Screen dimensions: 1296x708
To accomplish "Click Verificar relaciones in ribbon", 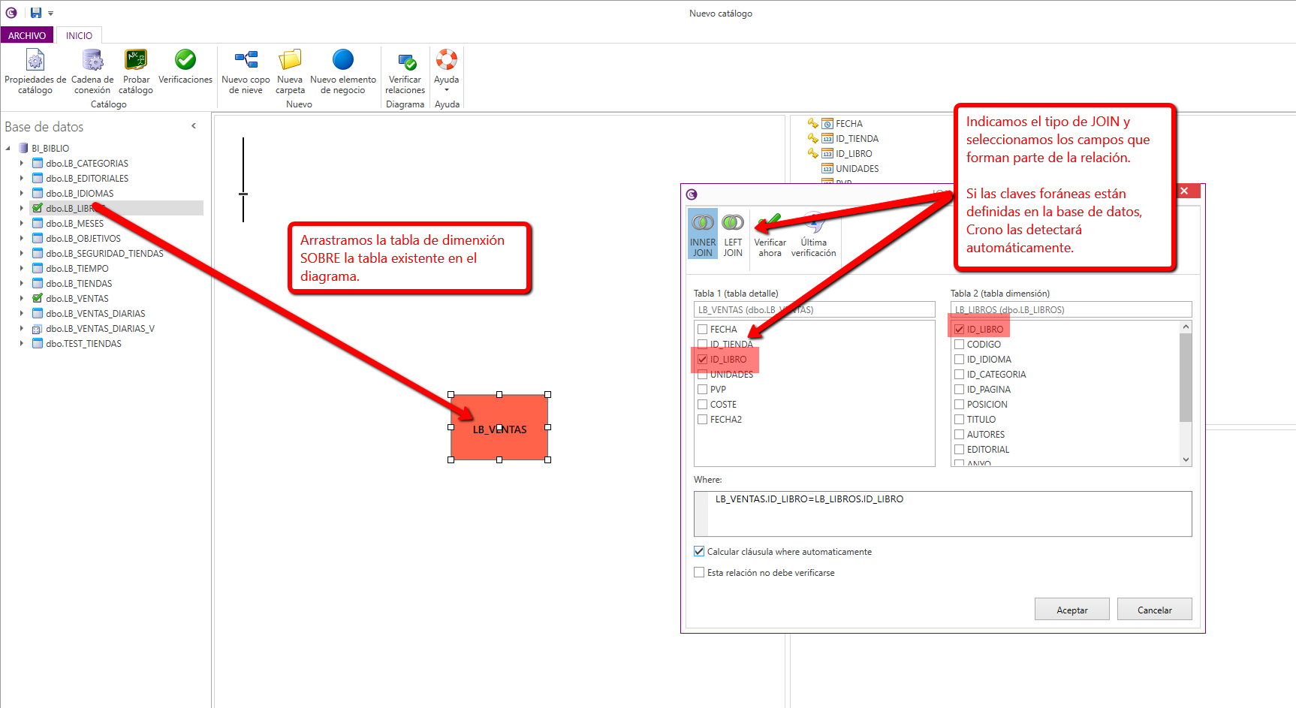I will [405, 71].
